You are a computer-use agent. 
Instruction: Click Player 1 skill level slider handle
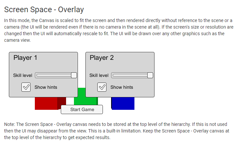[x=74, y=75]
